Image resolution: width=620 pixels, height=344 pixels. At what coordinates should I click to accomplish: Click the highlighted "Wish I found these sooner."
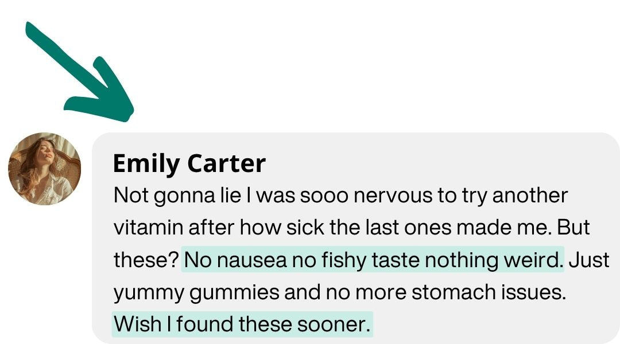(242, 325)
